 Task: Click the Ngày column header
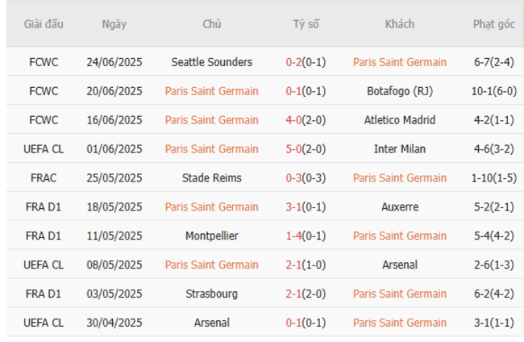pyautogui.click(x=114, y=24)
